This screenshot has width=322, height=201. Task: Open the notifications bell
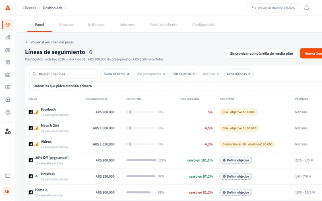306,8
